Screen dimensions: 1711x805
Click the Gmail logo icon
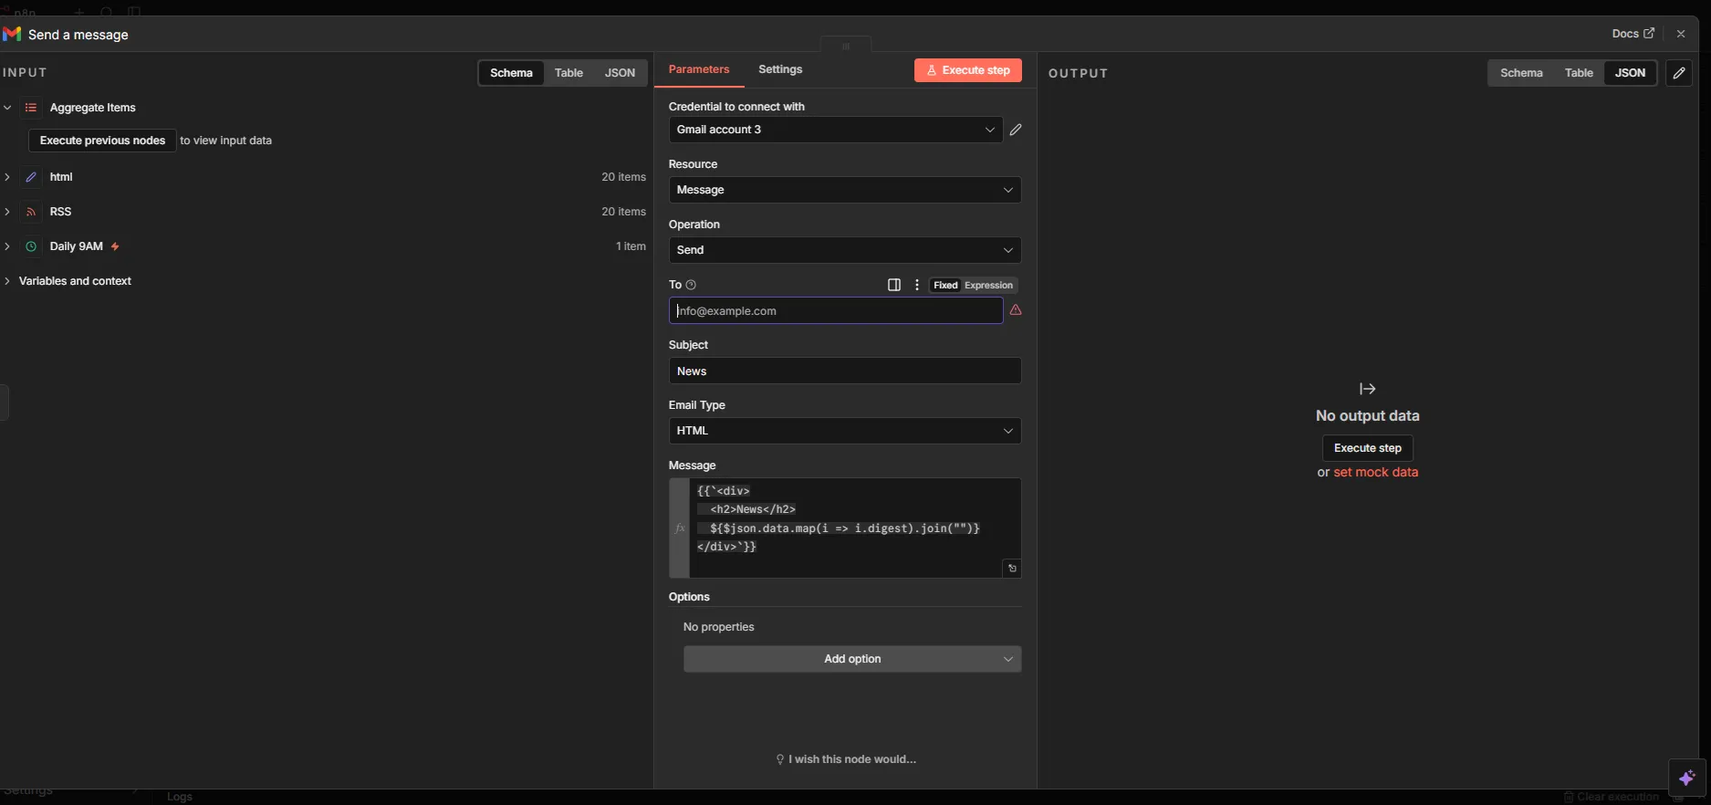12,34
